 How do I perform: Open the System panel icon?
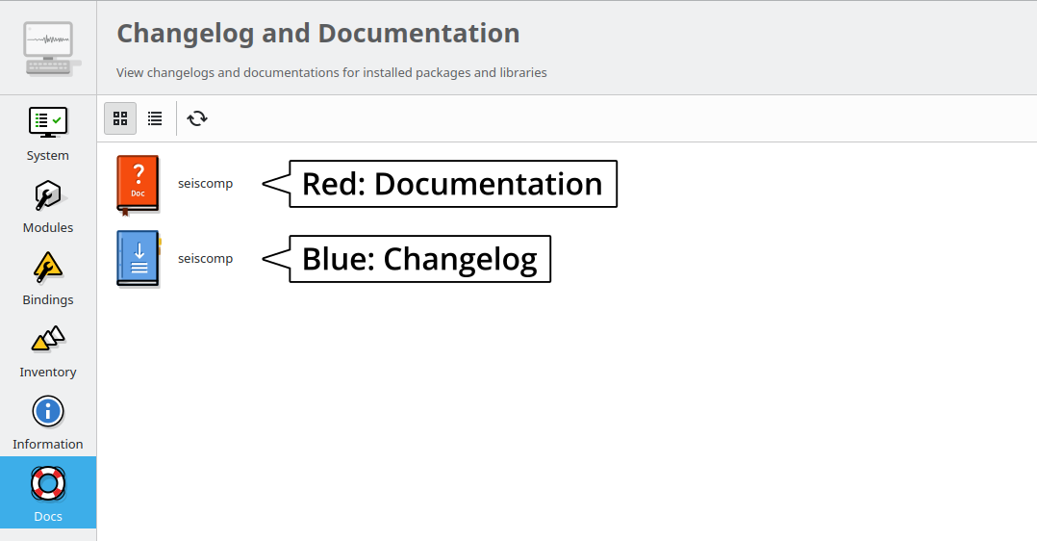(48, 122)
